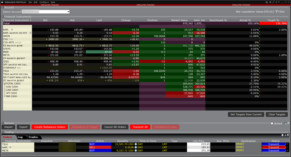The image size is (291, 157).
Task: Click the chain link icon in title bar
Action: coord(273,2)
